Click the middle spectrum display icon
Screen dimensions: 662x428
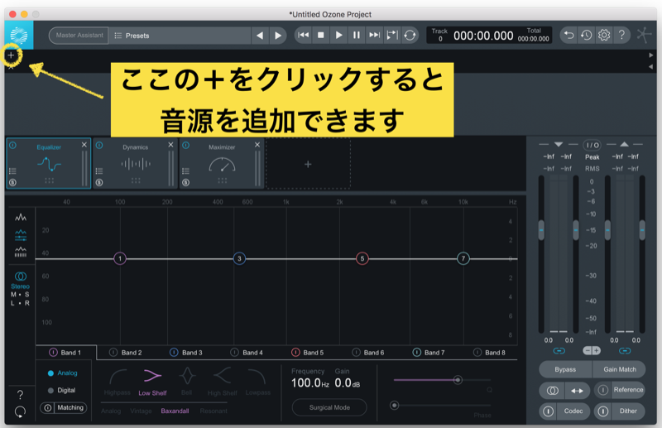coord(21,235)
